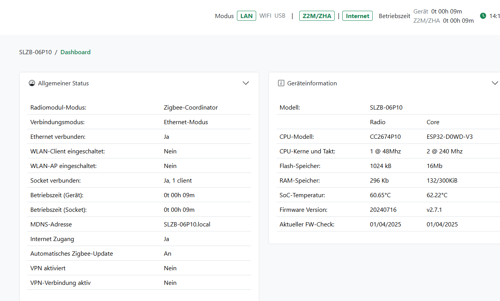Click the RAM-Speicher label
Viewport: 500px width, 301px height.
[x=300, y=181]
